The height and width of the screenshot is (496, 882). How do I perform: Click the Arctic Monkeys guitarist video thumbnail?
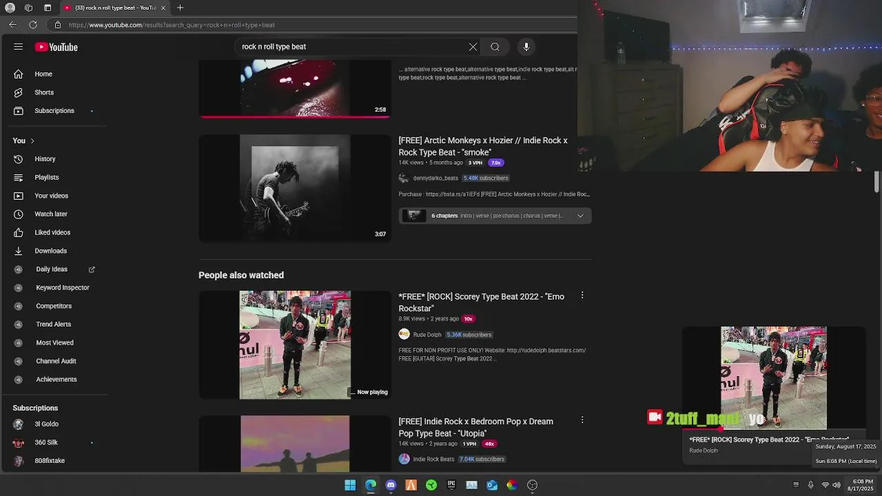pyautogui.click(x=295, y=188)
